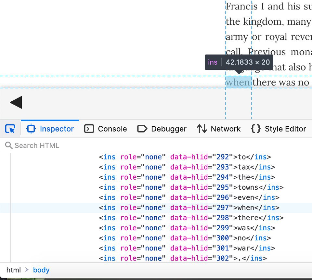Focus the Search HTML field
Viewport: 312px width, 280px height.
[156, 146]
